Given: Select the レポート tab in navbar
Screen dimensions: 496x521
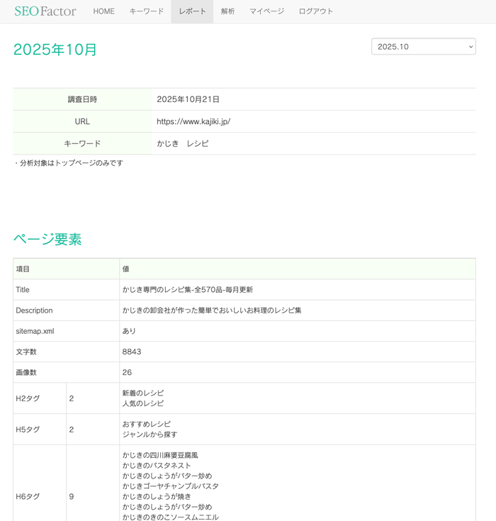Looking at the screenshot, I should coord(192,11).
